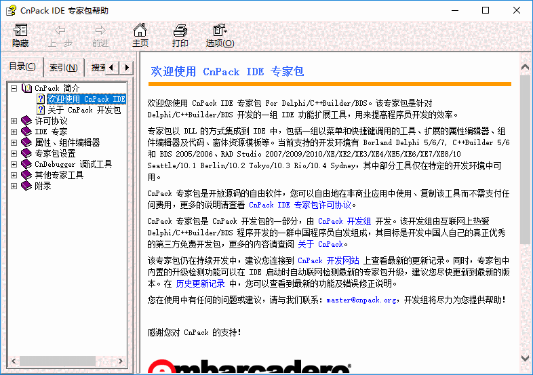The image size is (533, 375).
Task: Expand the 其他专家工具 tree node
Action: coord(14,176)
